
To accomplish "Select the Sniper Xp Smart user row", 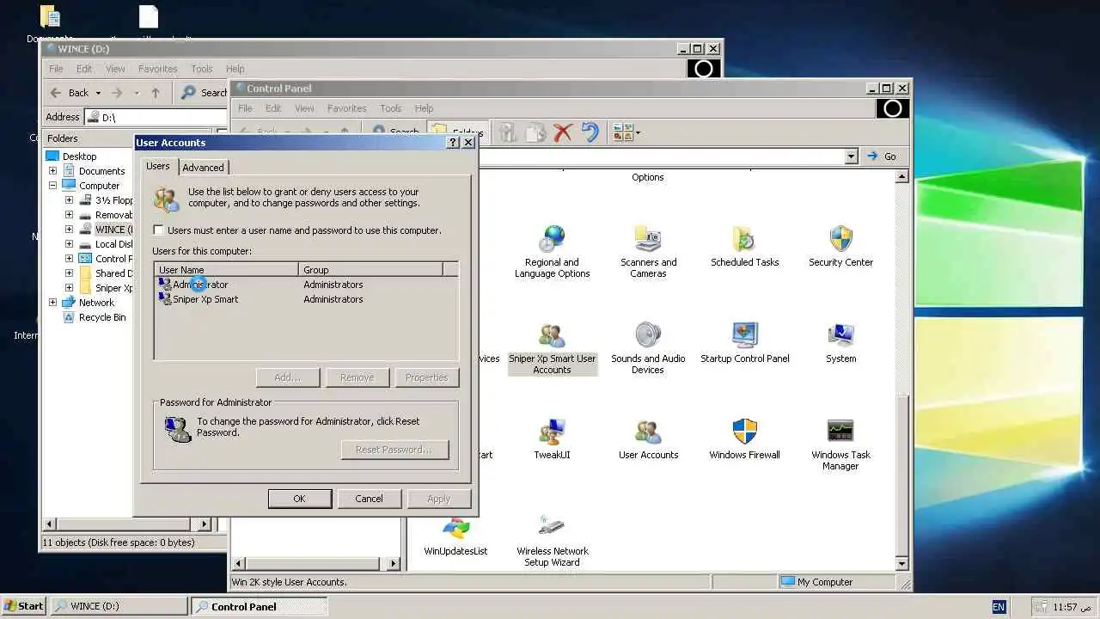I will (x=306, y=299).
